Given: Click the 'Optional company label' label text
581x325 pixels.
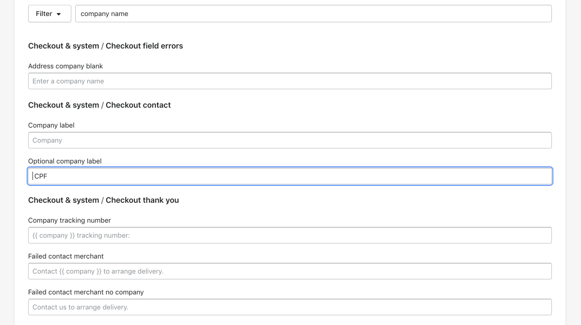Looking at the screenshot, I should (65, 161).
